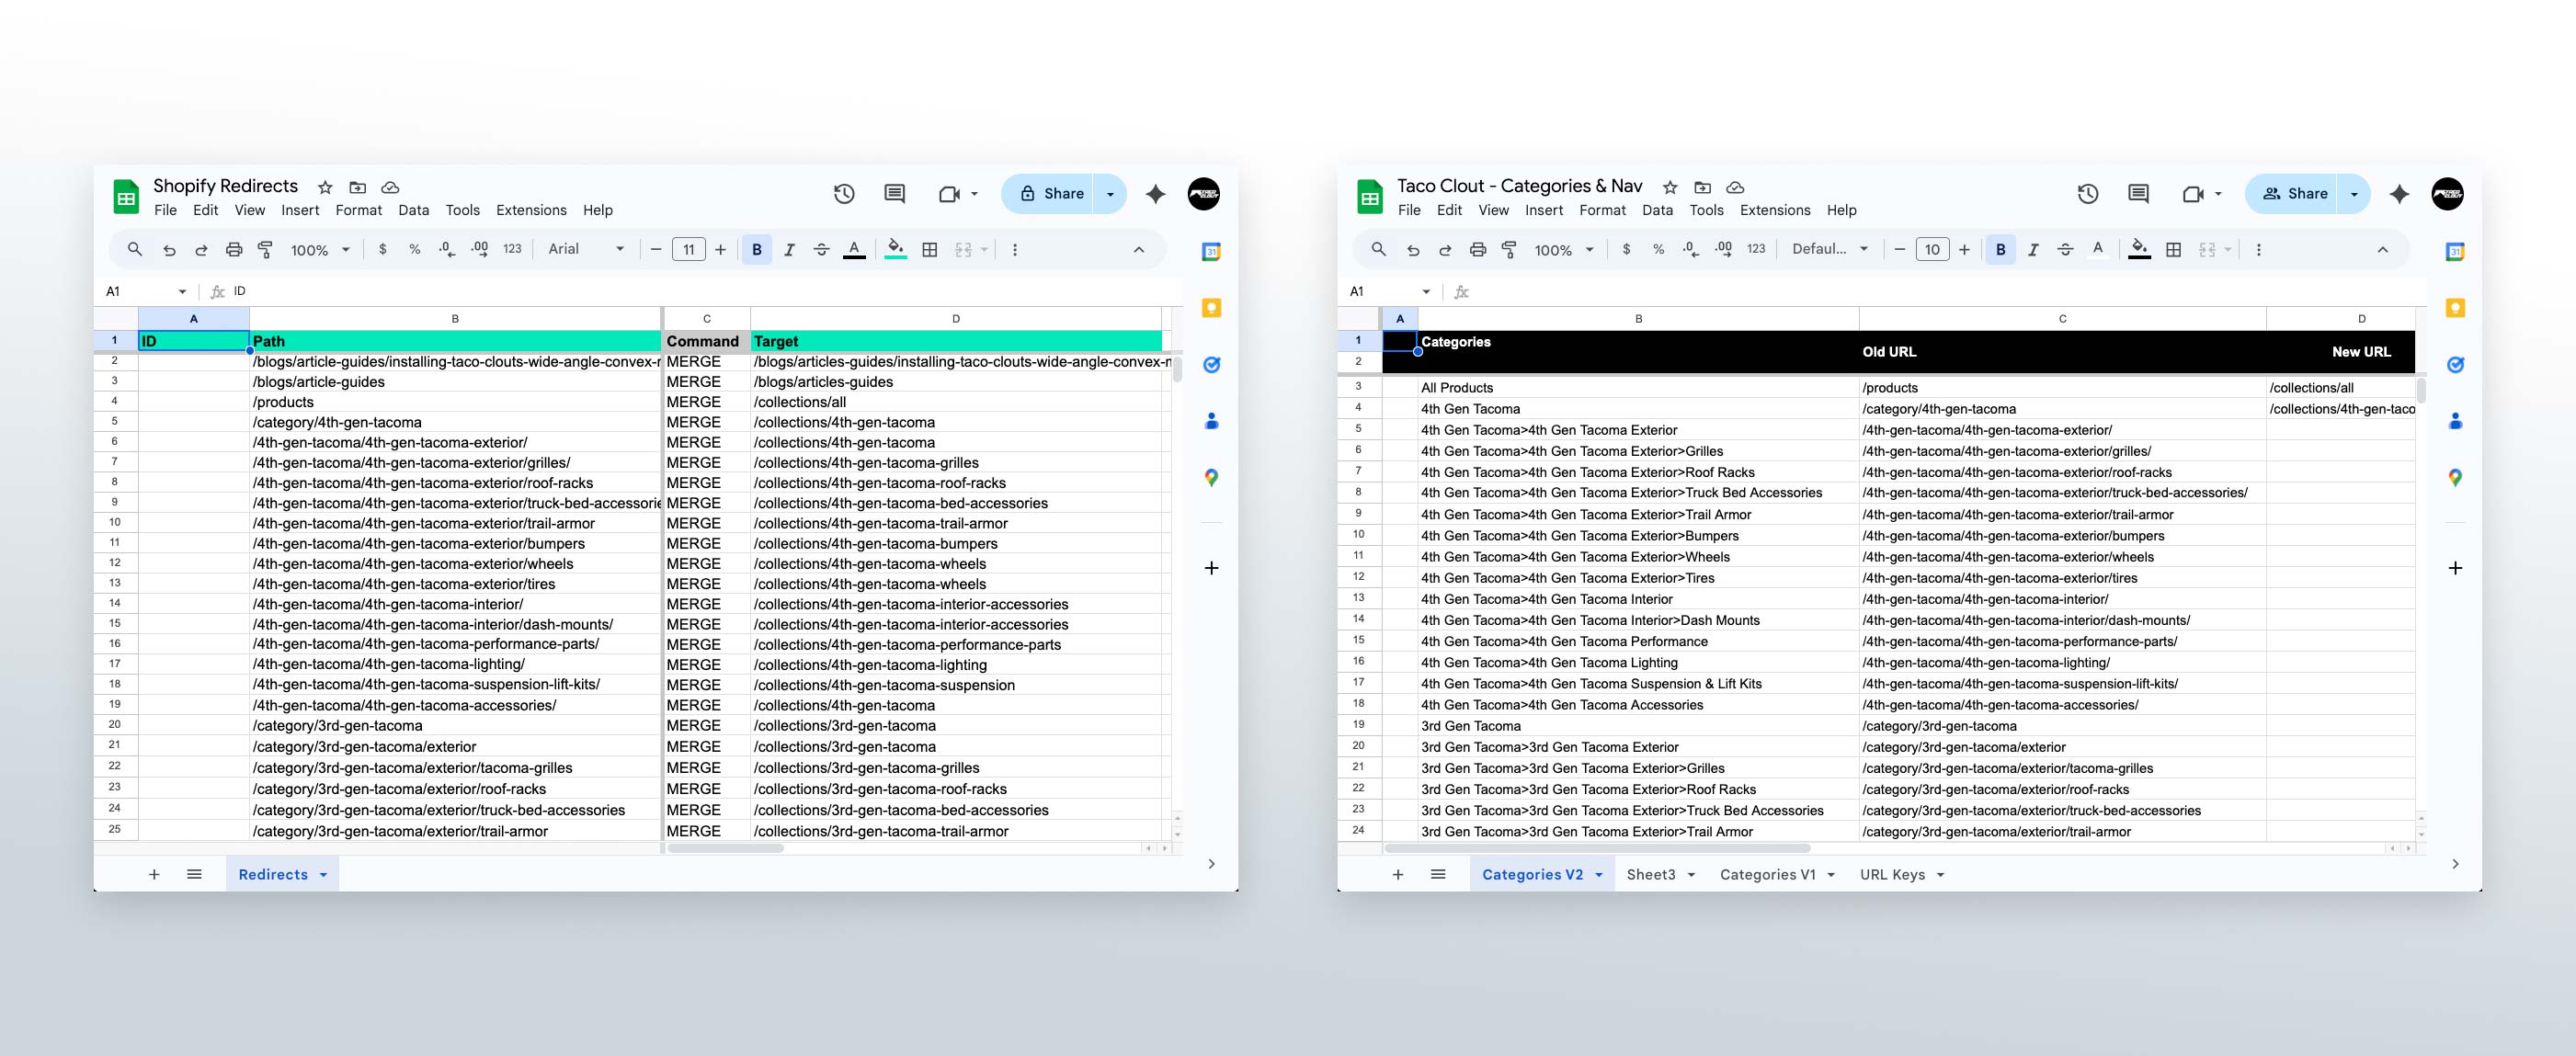Open Insert menu in Taco Clout
Viewport: 2576px width, 1056px height.
click(x=1544, y=210)
